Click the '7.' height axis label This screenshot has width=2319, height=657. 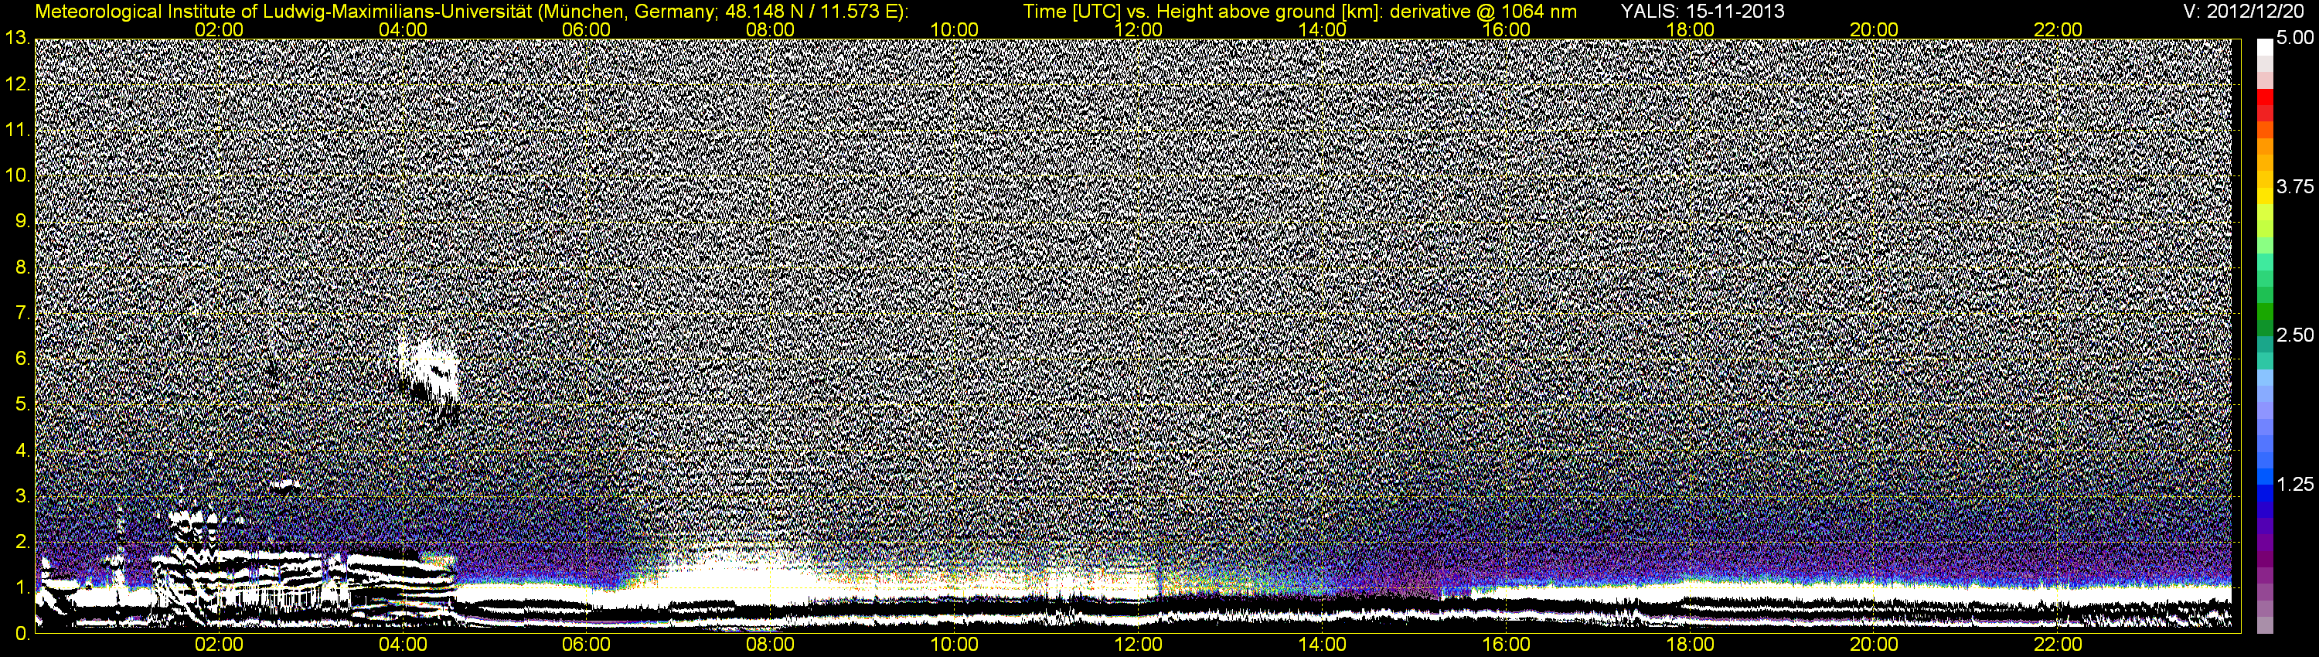(x=22, y=313)
